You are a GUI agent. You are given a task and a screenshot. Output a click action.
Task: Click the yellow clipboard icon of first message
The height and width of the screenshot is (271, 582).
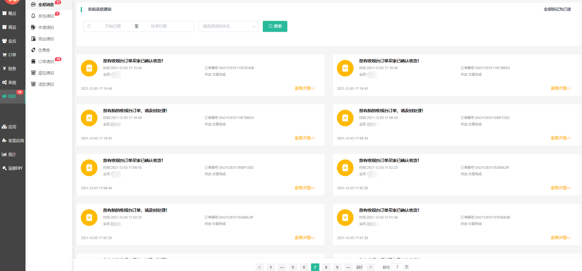point(89,68)
